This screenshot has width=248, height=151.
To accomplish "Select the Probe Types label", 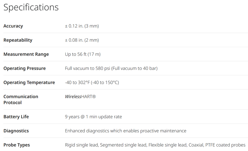I will (x=17, y=145).
